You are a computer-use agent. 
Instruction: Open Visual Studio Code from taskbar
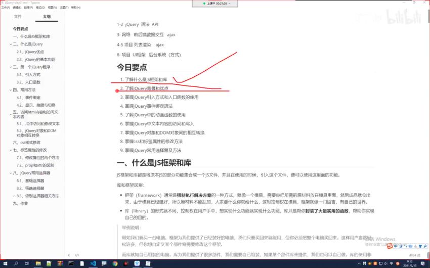point(93,263)
